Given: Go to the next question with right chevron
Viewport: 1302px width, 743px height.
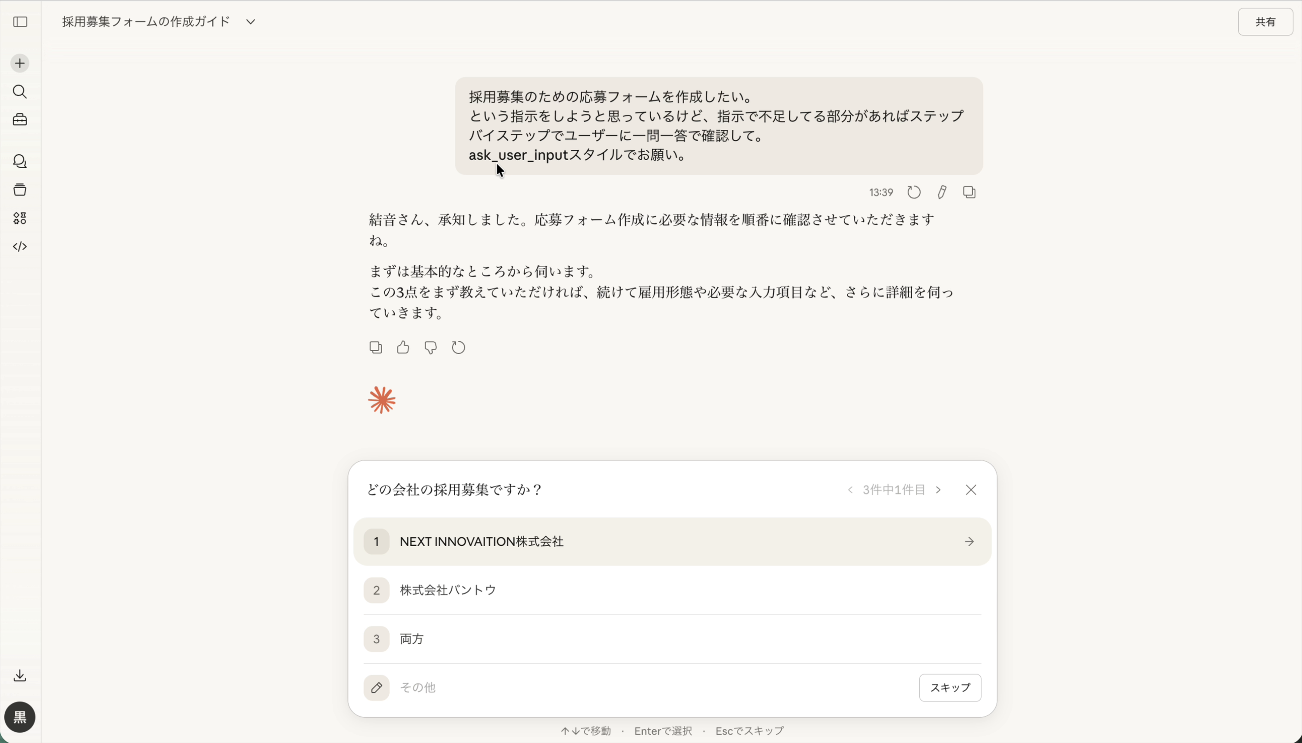Looking at the screenshot, I should click(939, 489).
